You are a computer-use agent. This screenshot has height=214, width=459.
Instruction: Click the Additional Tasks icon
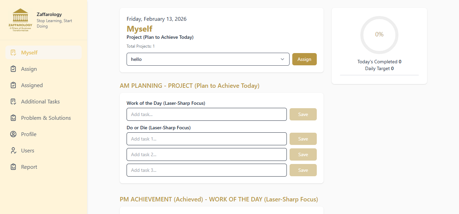pyautogui.click(x=13, y=102)
